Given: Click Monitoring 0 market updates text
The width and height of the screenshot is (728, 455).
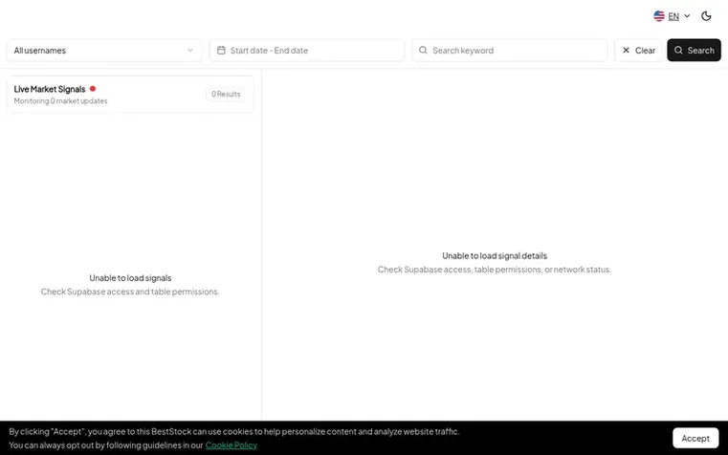Looking at the screenshot, I should click(60, 101).
